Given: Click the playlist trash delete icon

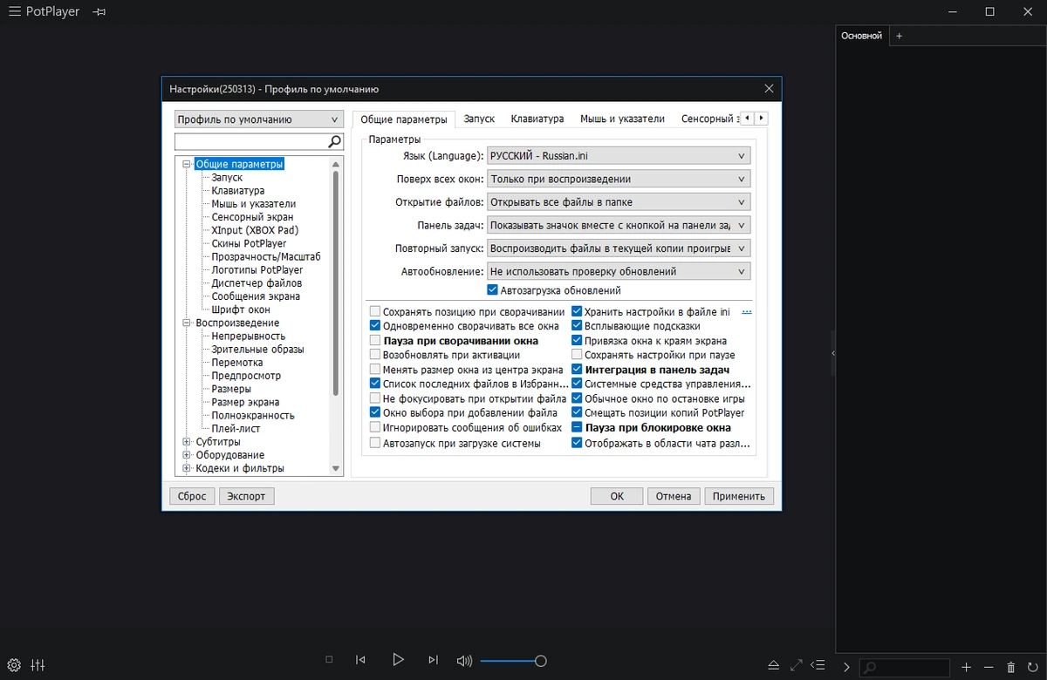Looking at the screenshot, I should click(x=1010, y=667).
